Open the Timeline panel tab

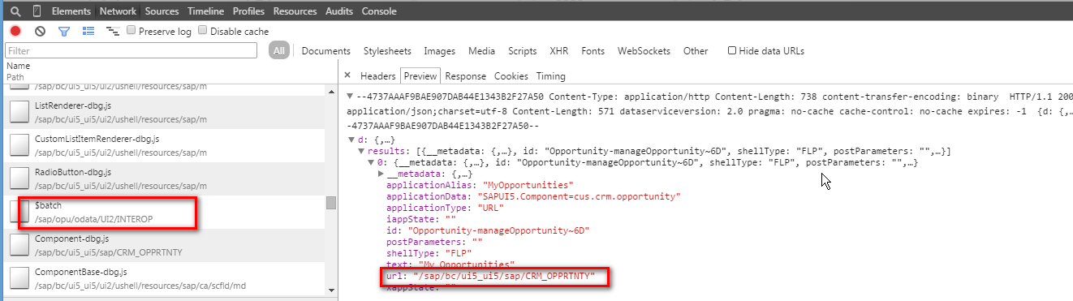coord(206,11)
